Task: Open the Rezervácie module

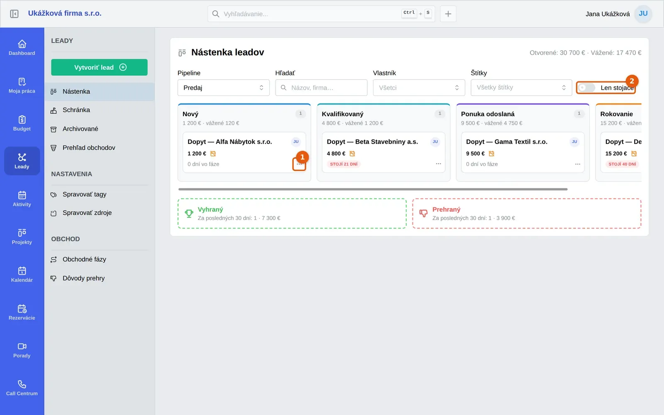Action: pos(22,312)
